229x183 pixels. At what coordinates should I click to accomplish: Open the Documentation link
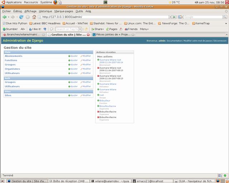click(x=174, y=41)
